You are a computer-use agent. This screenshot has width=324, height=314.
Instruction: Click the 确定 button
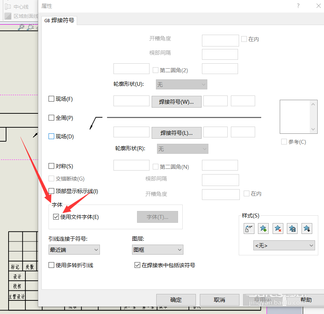(176, 300)
